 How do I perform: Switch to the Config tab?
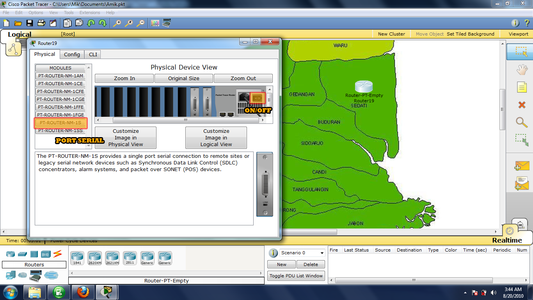[72, 54]
